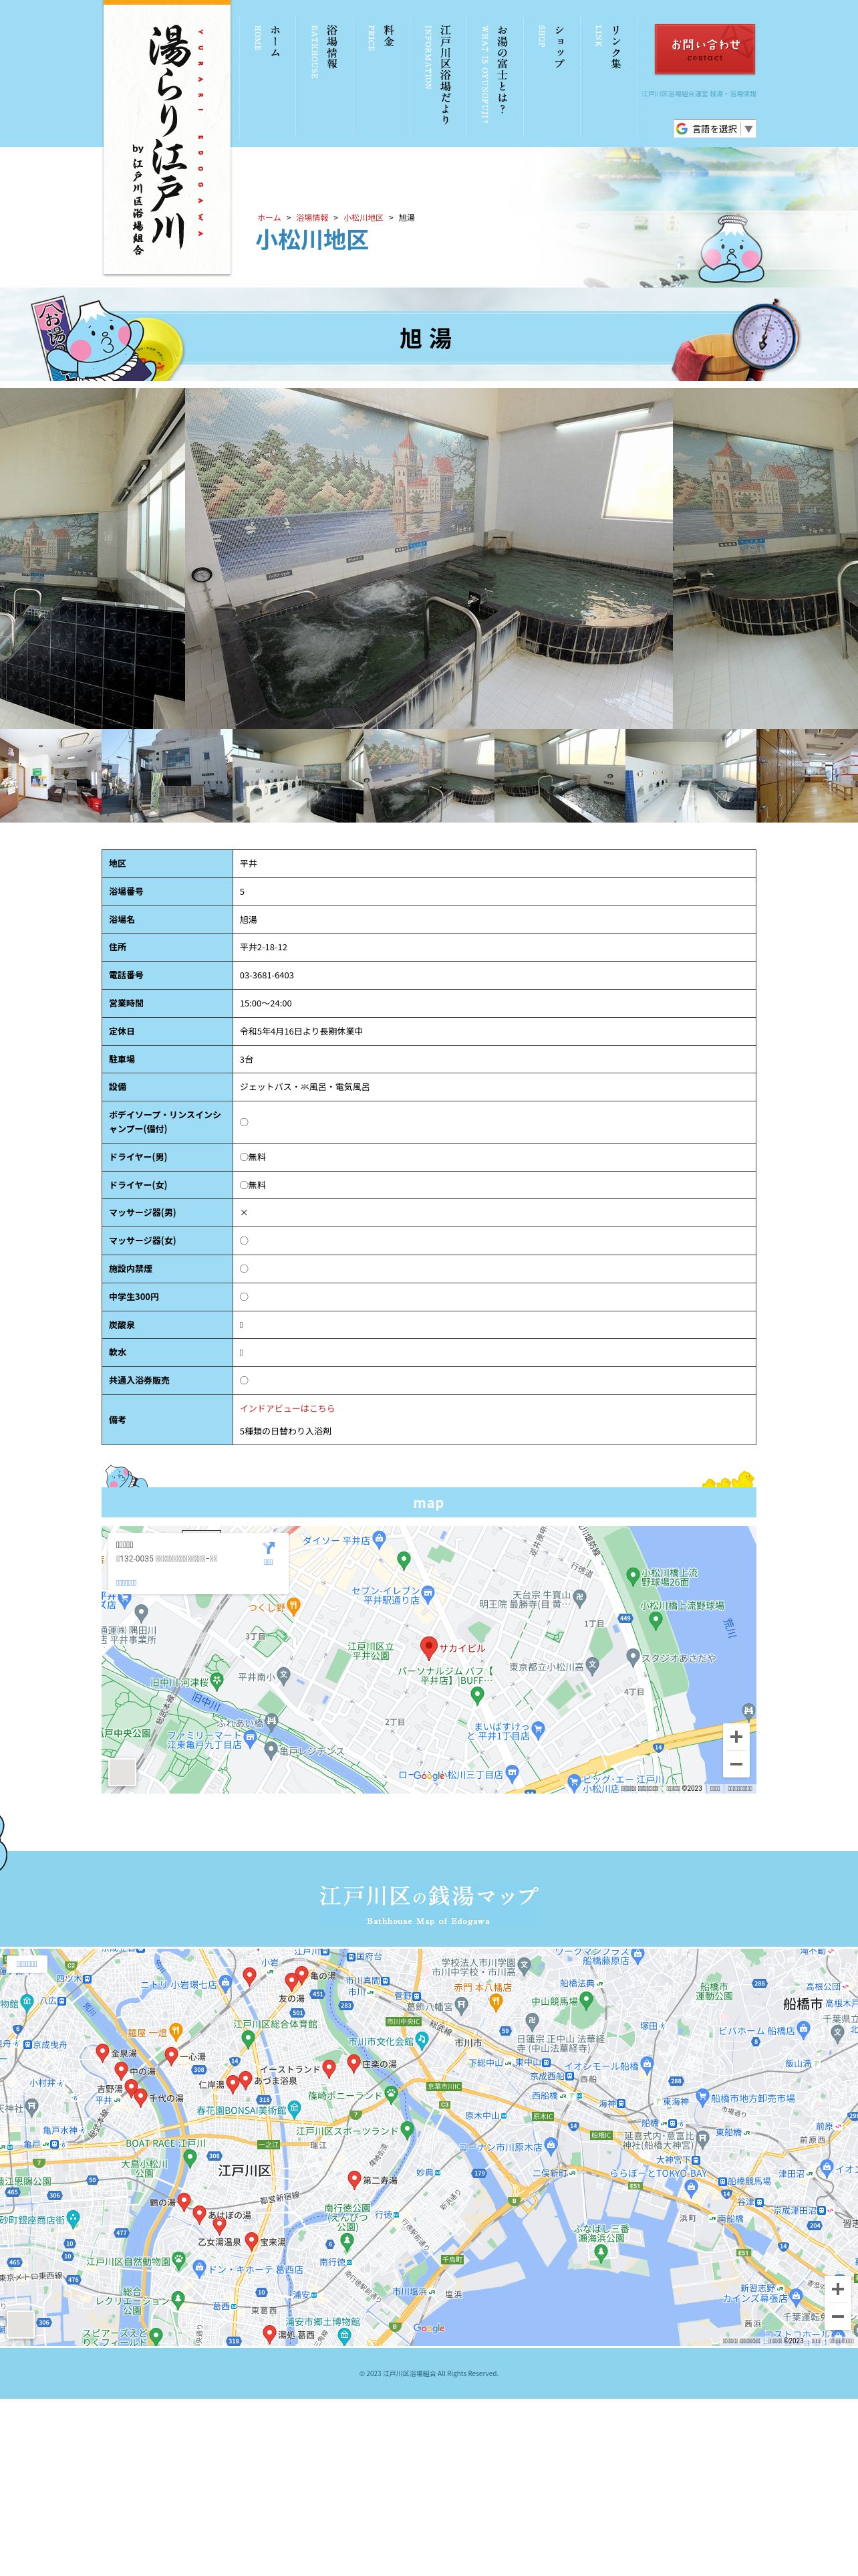Switch the map layer on the 旭湯 location map
858x2576 pixels.
click(122, 1772)
